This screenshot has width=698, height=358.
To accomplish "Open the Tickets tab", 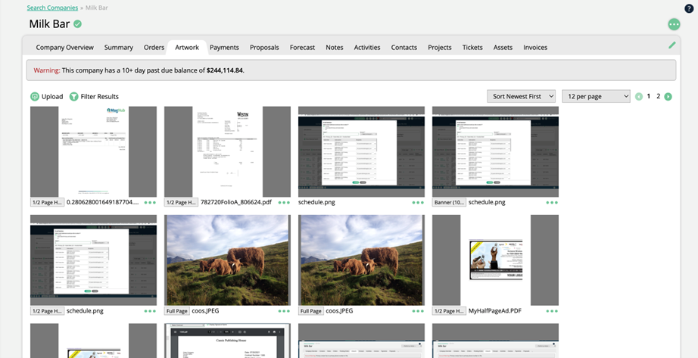I will pos(472,47).
